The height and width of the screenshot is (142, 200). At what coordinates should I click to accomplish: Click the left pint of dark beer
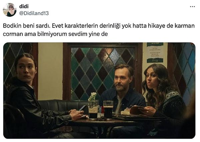click(x=93, y=110)
